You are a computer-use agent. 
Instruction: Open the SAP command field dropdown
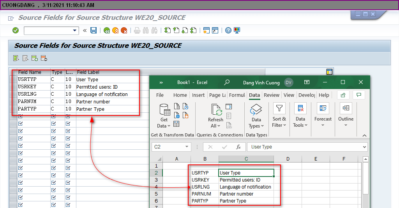[x=75, y=30]
